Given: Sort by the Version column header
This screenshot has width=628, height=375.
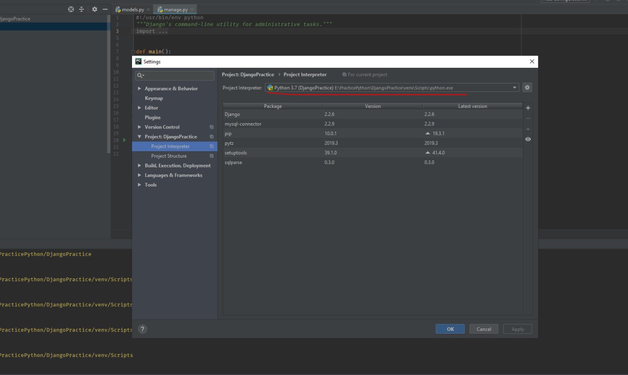Looking at the screenshot, I should (373, 106).
